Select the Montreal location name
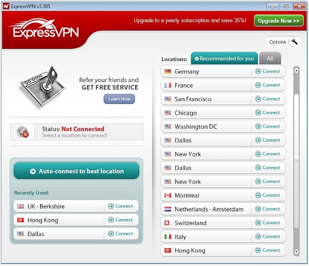 187,195
